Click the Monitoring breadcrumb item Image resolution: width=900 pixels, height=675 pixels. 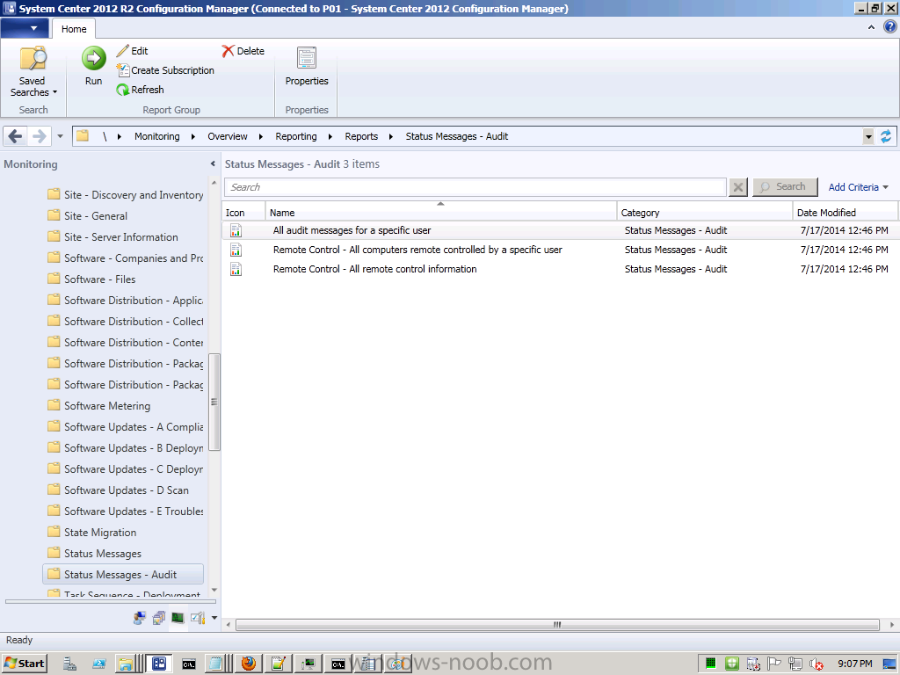pos(156,136)
